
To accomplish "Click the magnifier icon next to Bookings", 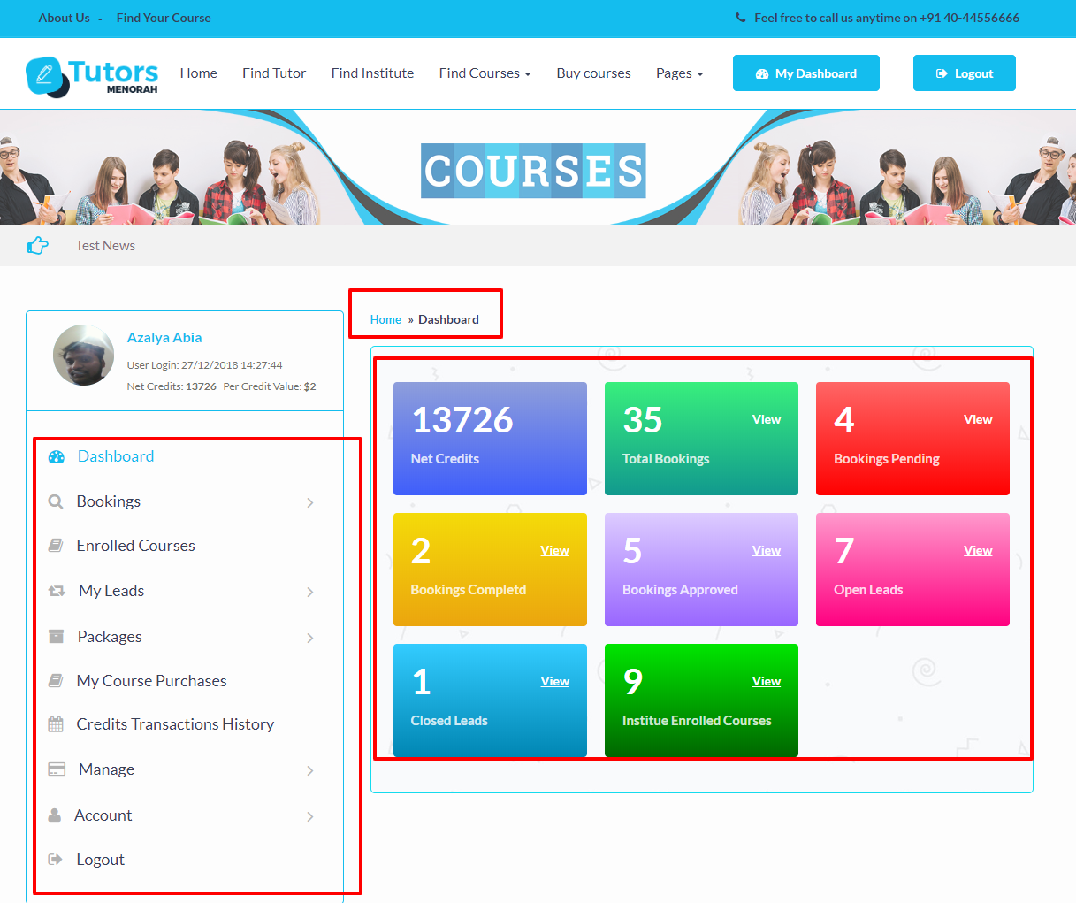I will (56, 502).
